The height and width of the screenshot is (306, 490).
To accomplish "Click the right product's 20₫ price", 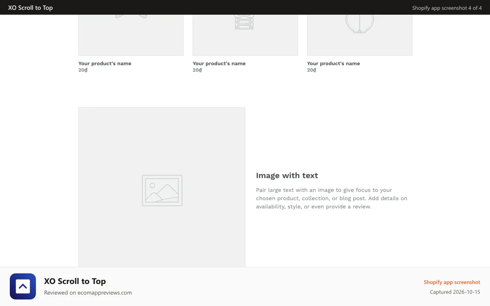I will tap(312, 70).
